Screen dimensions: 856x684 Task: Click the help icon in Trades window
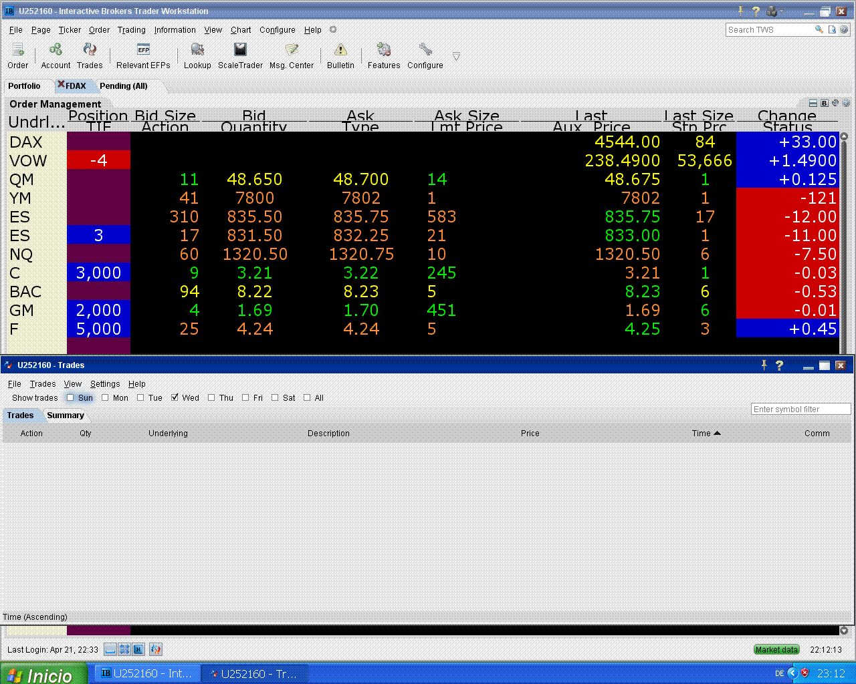(x=779, y=365)
